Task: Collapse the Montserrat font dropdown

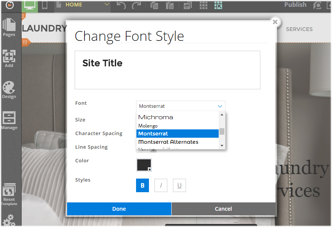Action: [x=220, y=106]
